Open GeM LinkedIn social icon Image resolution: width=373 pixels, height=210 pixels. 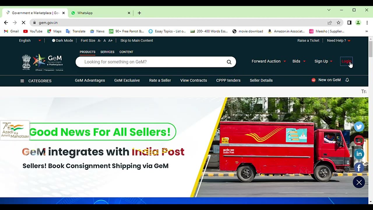pos(359,154)
